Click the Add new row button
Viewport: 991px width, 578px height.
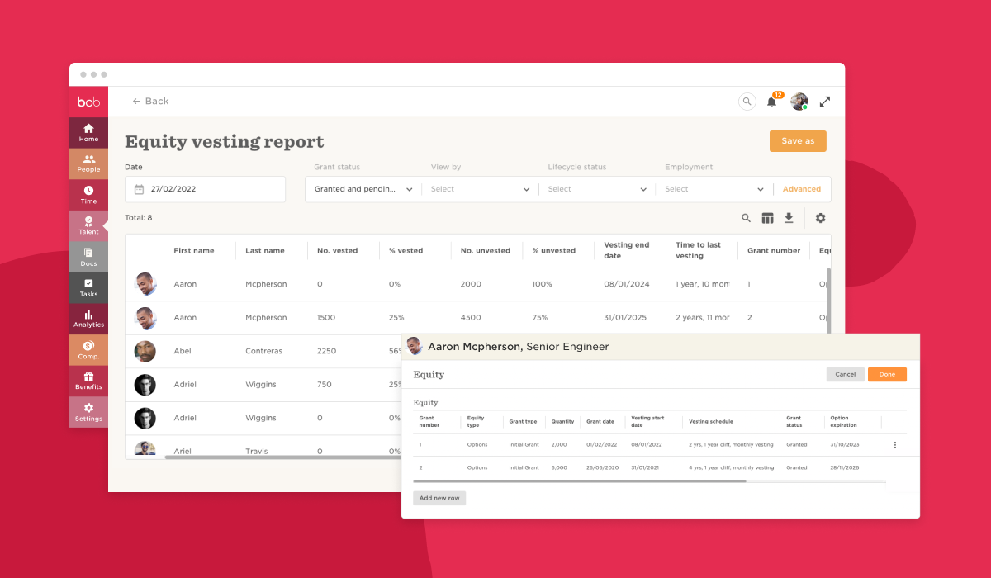(439, 498)
